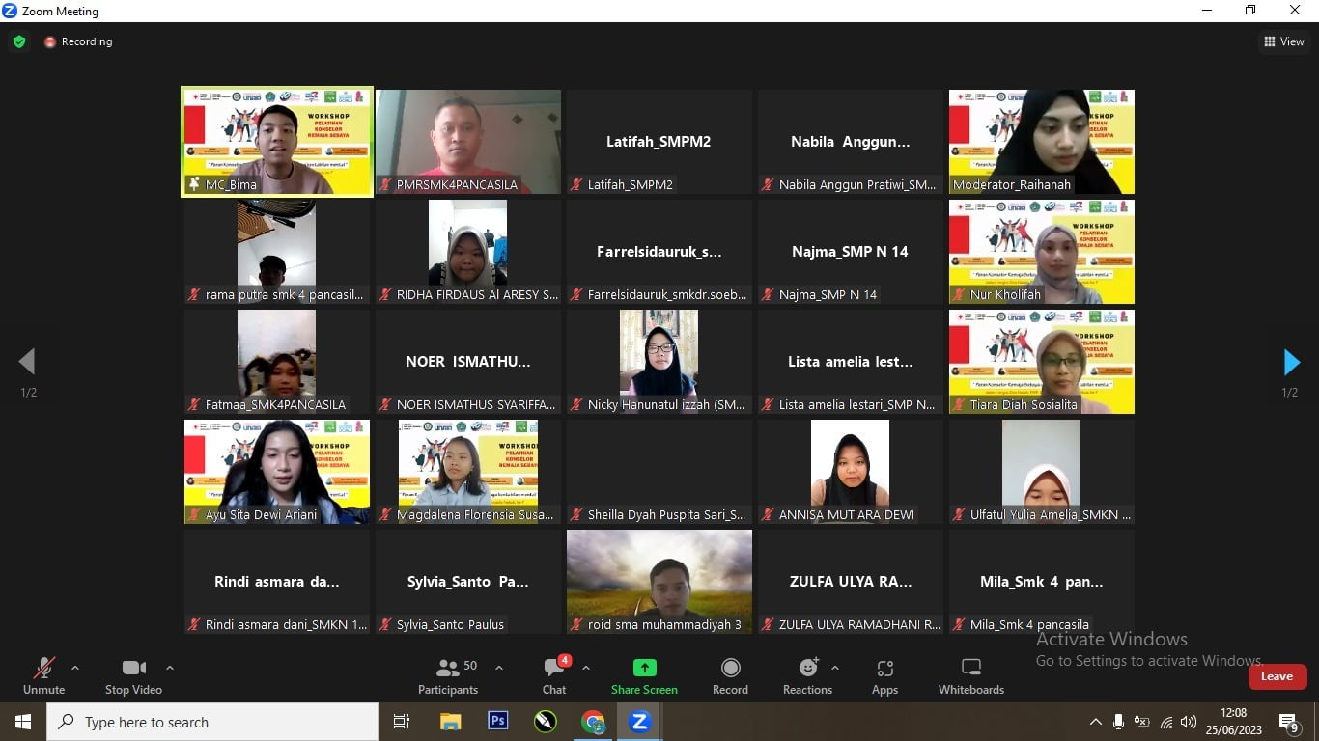The width and height of the screenshot is (1319, 741).
Task: Click the Windows taskbar search box
Action: click(x=212, y=722)
